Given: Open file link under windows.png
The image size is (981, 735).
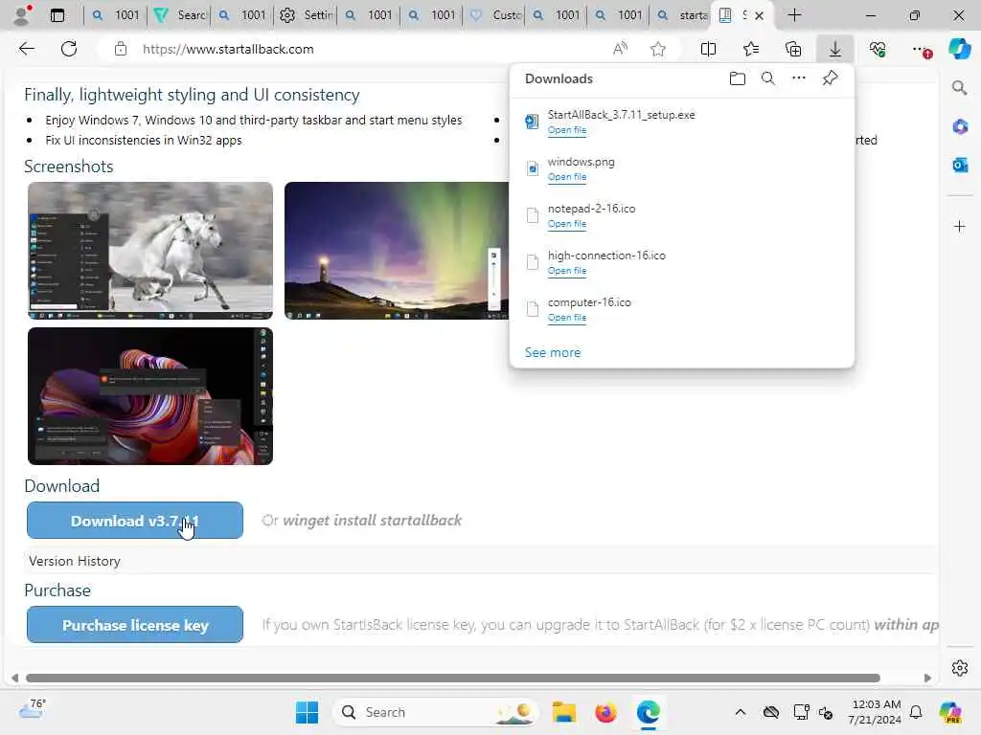Looking at the screenshot, I should point(567,177).
